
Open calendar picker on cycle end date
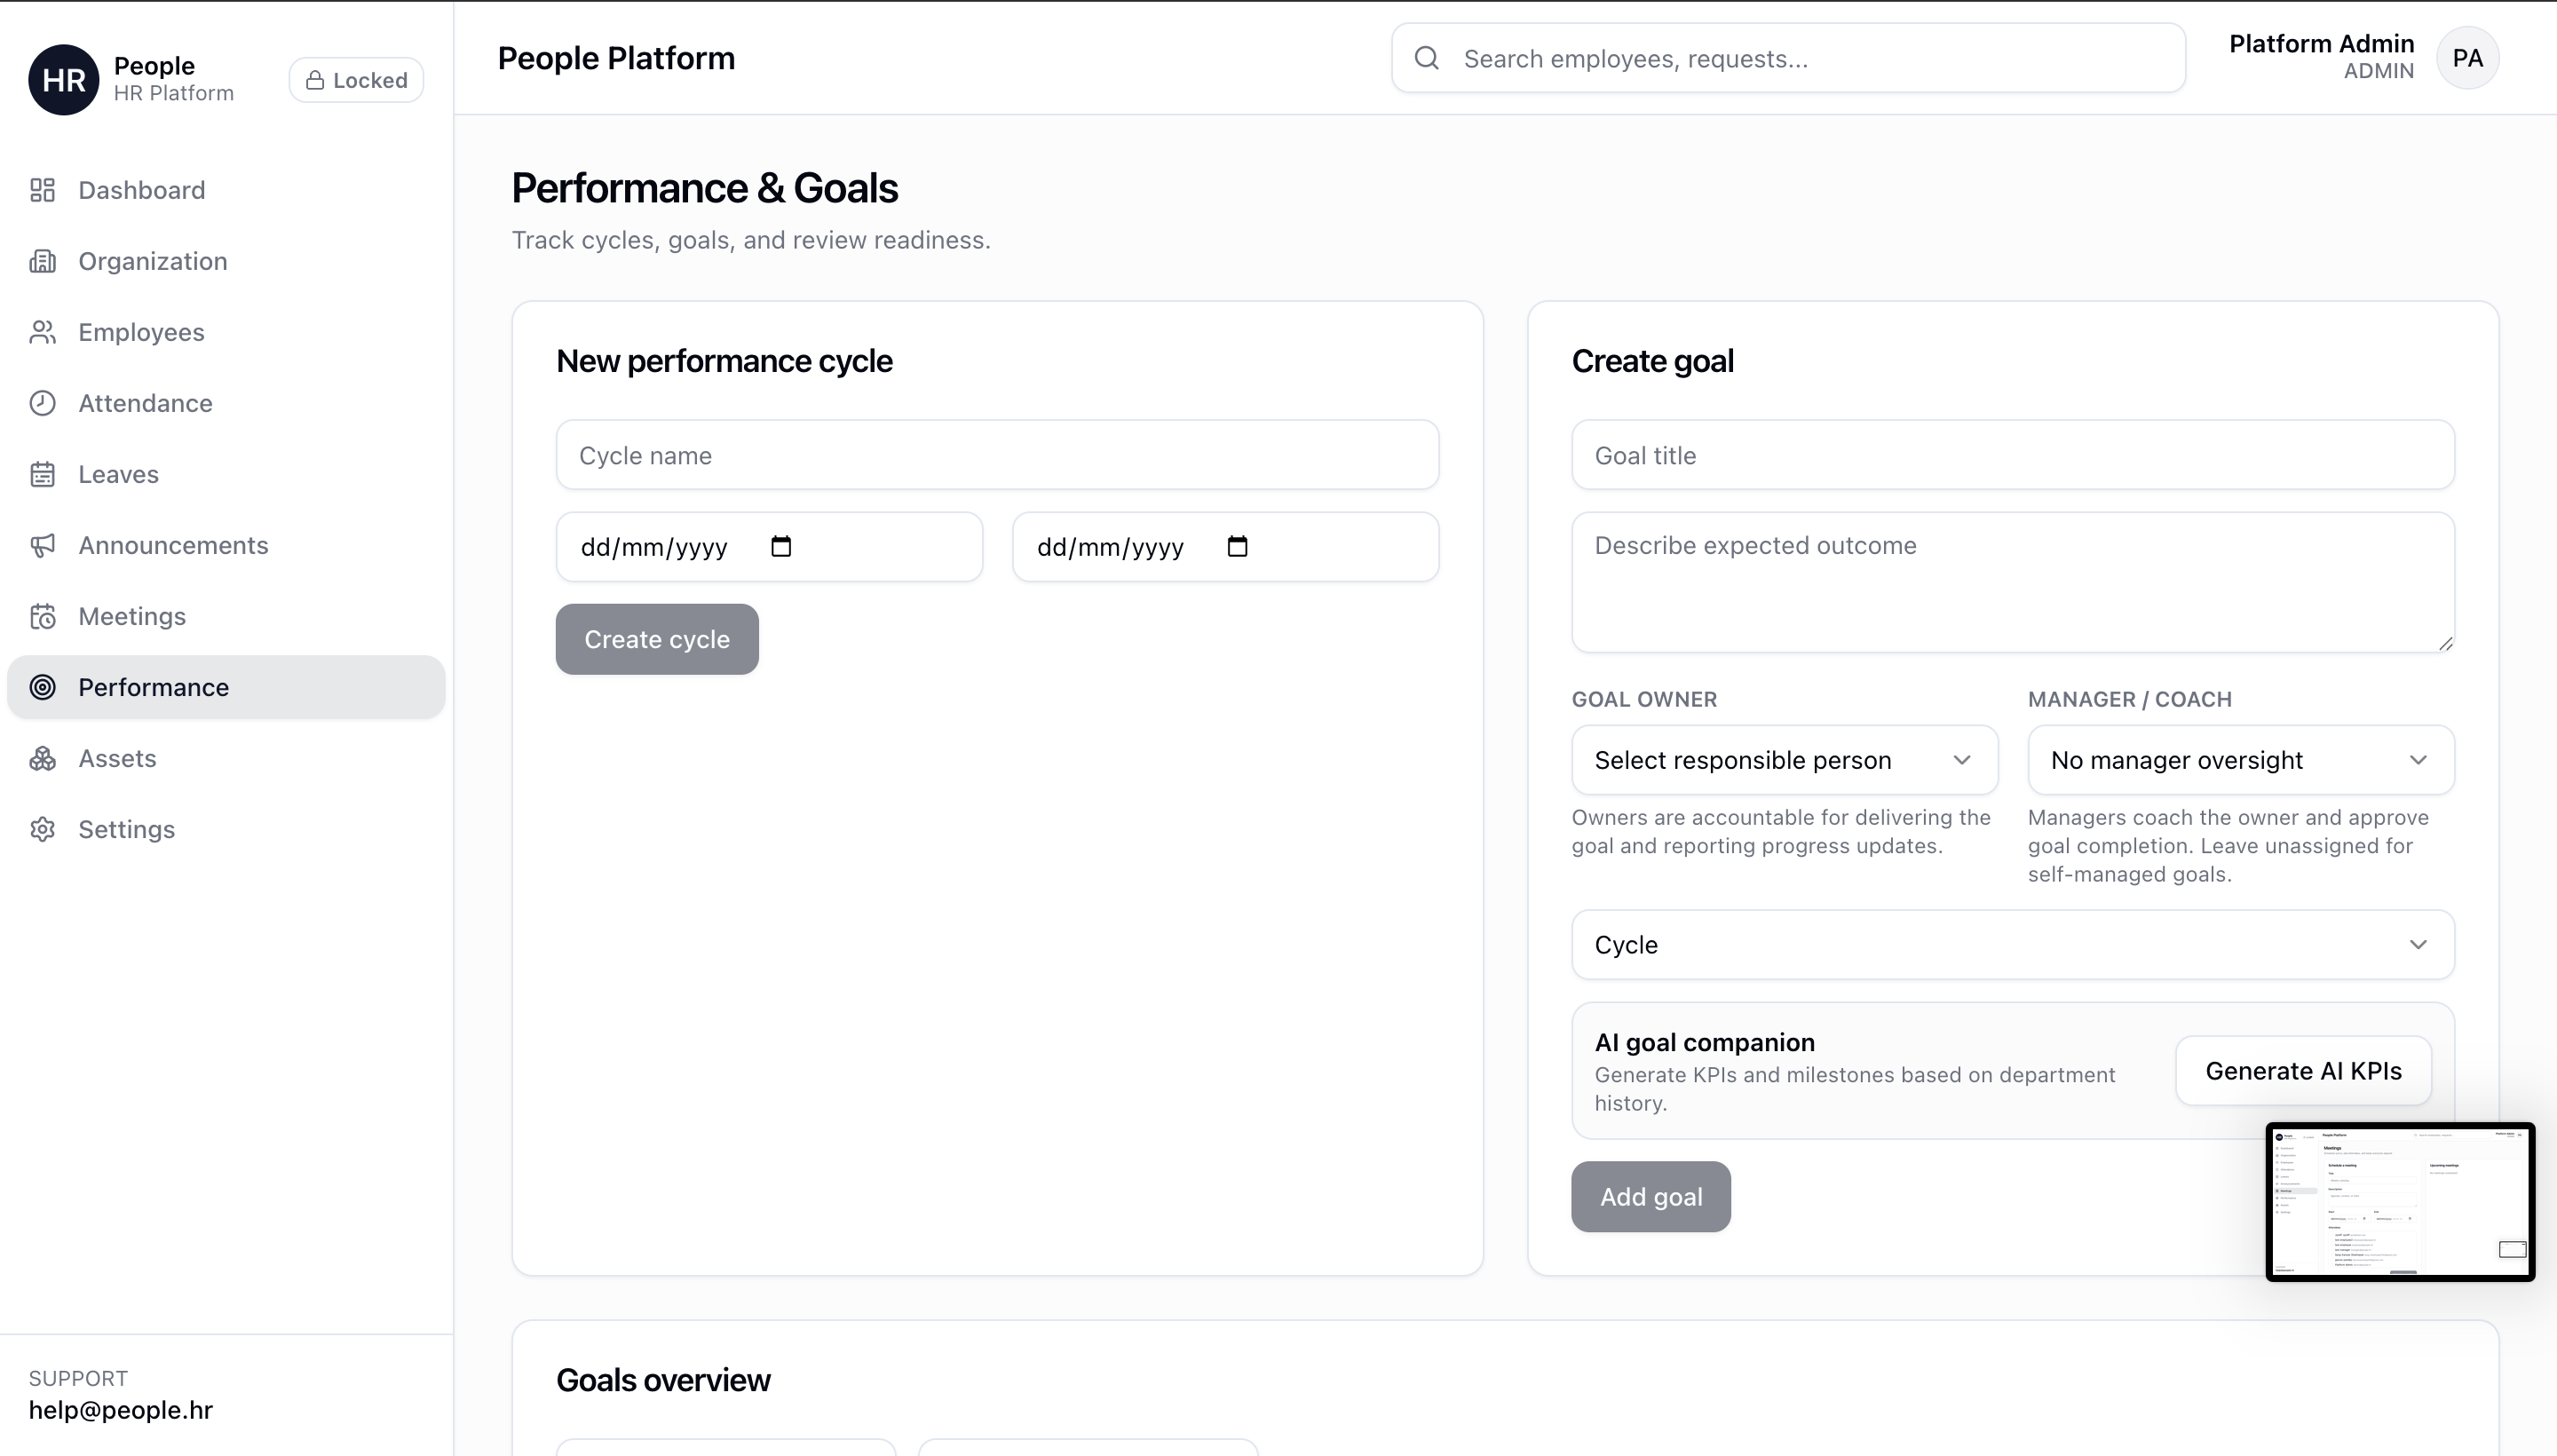[1237, 546]
